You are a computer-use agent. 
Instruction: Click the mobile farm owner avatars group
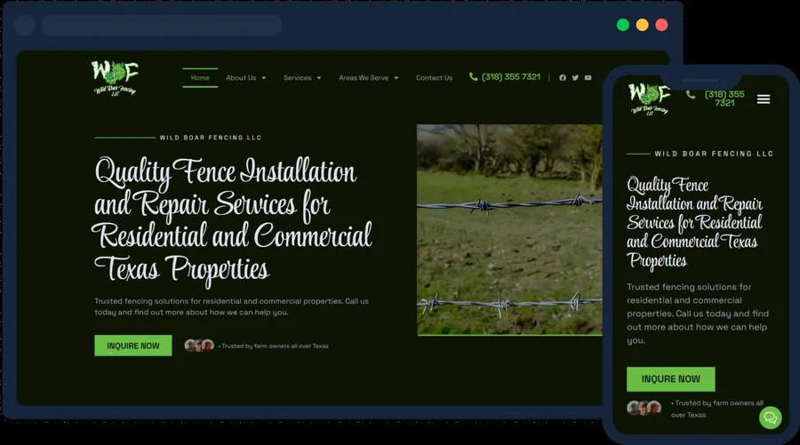coord(644,408)
